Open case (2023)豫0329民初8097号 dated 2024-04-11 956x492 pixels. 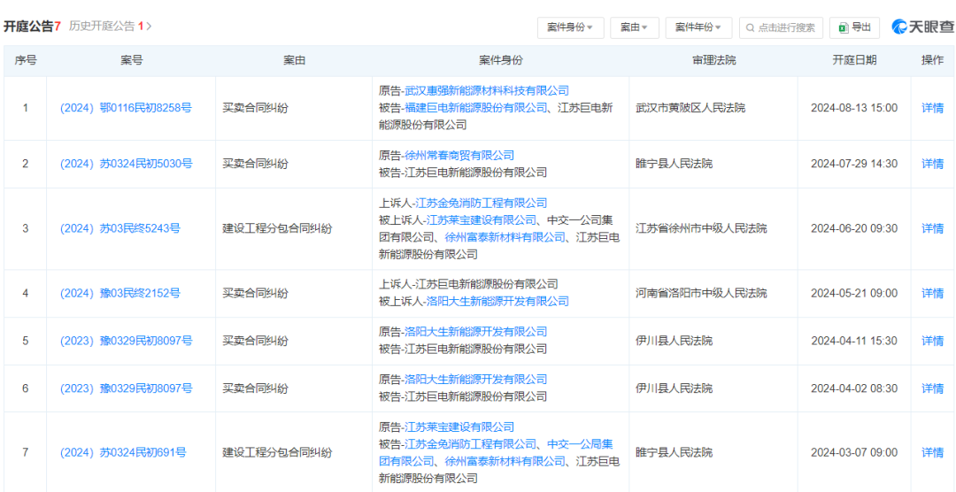click(126, 341)
